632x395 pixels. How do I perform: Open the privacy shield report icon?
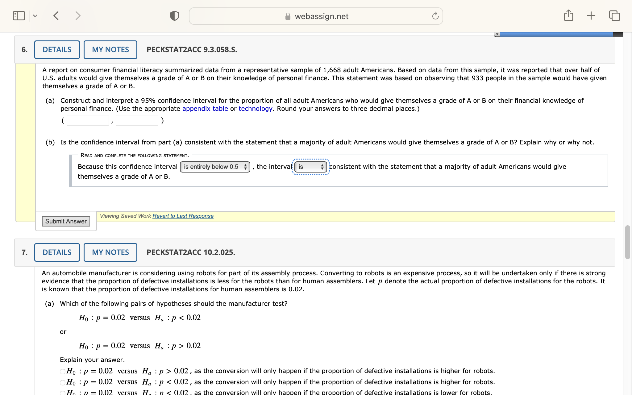click(x=174, y=16)
